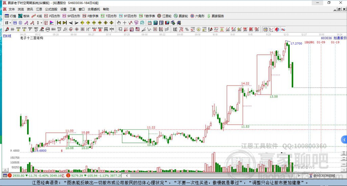Click the up triangle button at chart bottom-left
Image resolution: width=347 pixels, height=186 pixels.
[x=5, y=170]
